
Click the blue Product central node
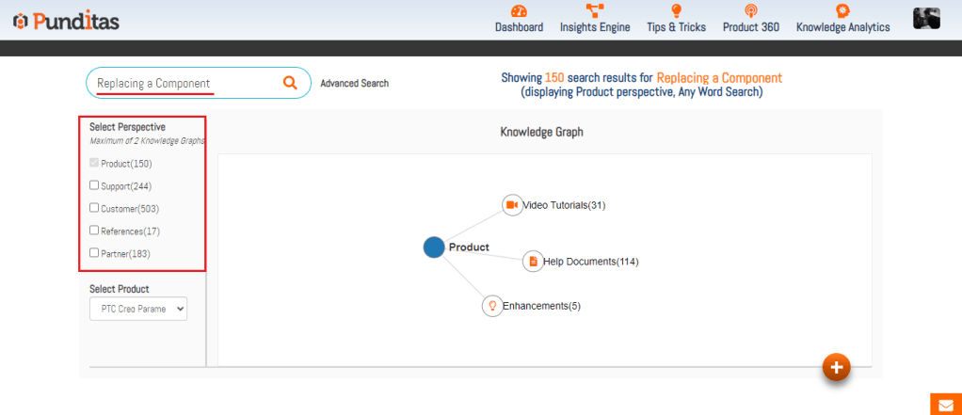tap(434, 247)
